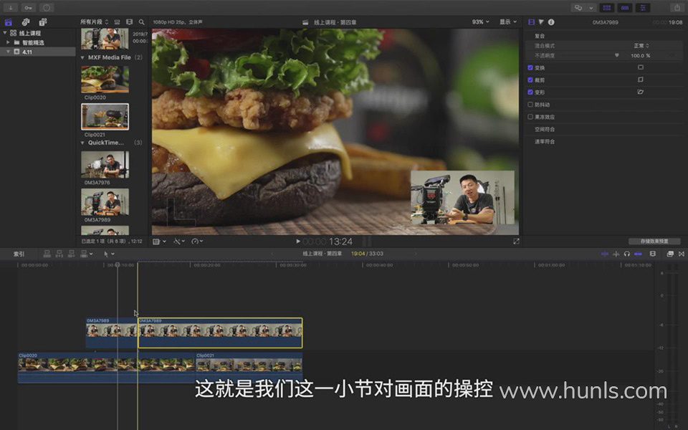Screen dimensions: 688x430
Task: Click the Transform on-screen control icon
Action: 641,67
